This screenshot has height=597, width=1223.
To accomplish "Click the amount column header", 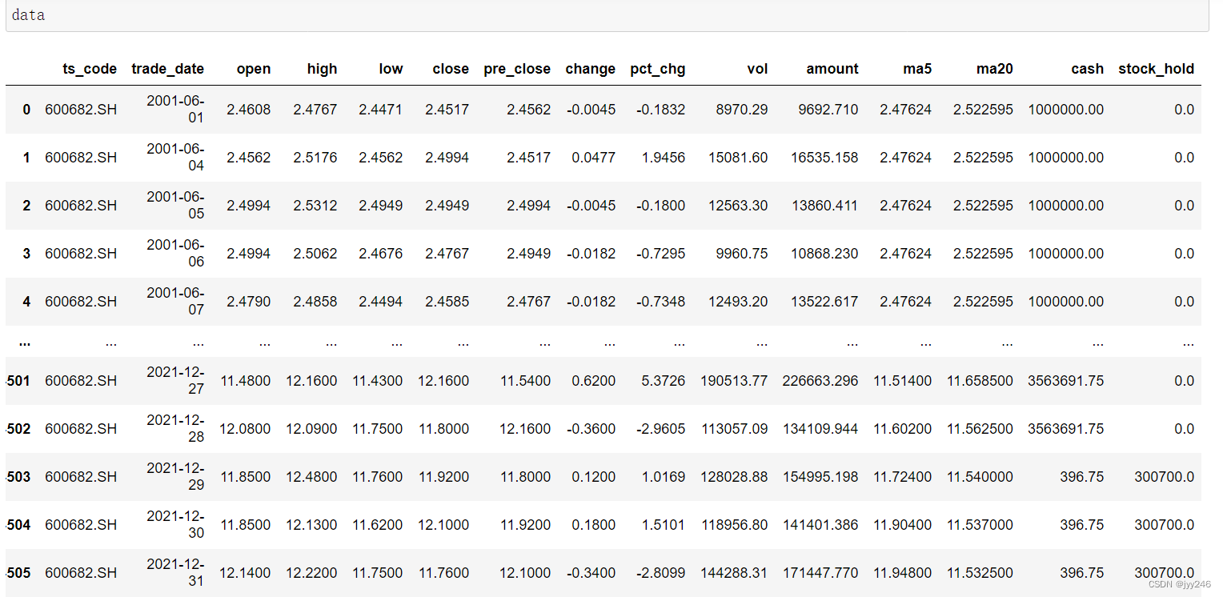I will [832, 69].
